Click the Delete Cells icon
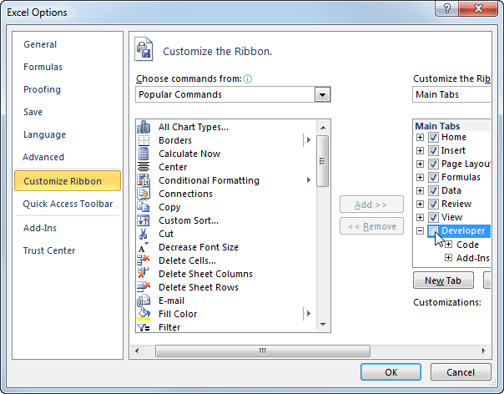 coord(144,260)
